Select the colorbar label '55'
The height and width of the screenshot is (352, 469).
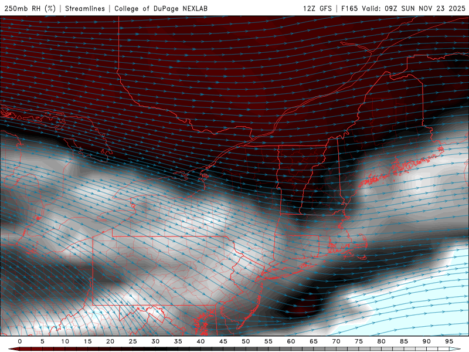click(x=268, y=341)
